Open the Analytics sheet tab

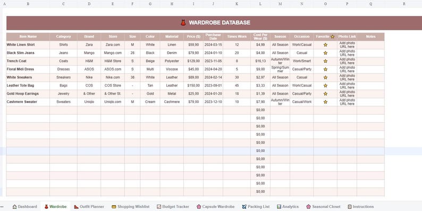coord(288,207)
